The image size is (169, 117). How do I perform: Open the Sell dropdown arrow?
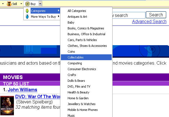click(x=21, y=4)
